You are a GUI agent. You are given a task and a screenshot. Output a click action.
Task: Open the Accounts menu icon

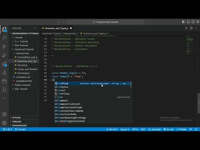[x=4, y=114]
